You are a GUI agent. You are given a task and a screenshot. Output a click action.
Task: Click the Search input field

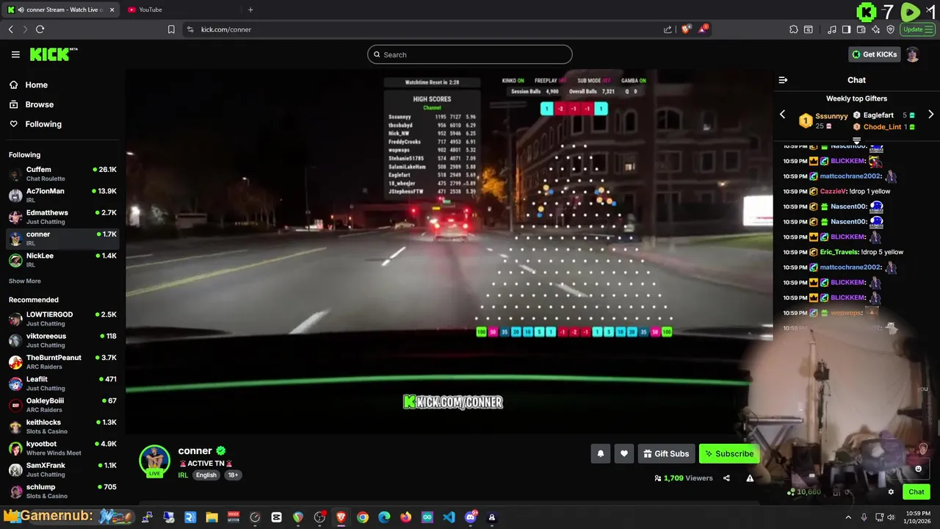[x=470, y=54]
